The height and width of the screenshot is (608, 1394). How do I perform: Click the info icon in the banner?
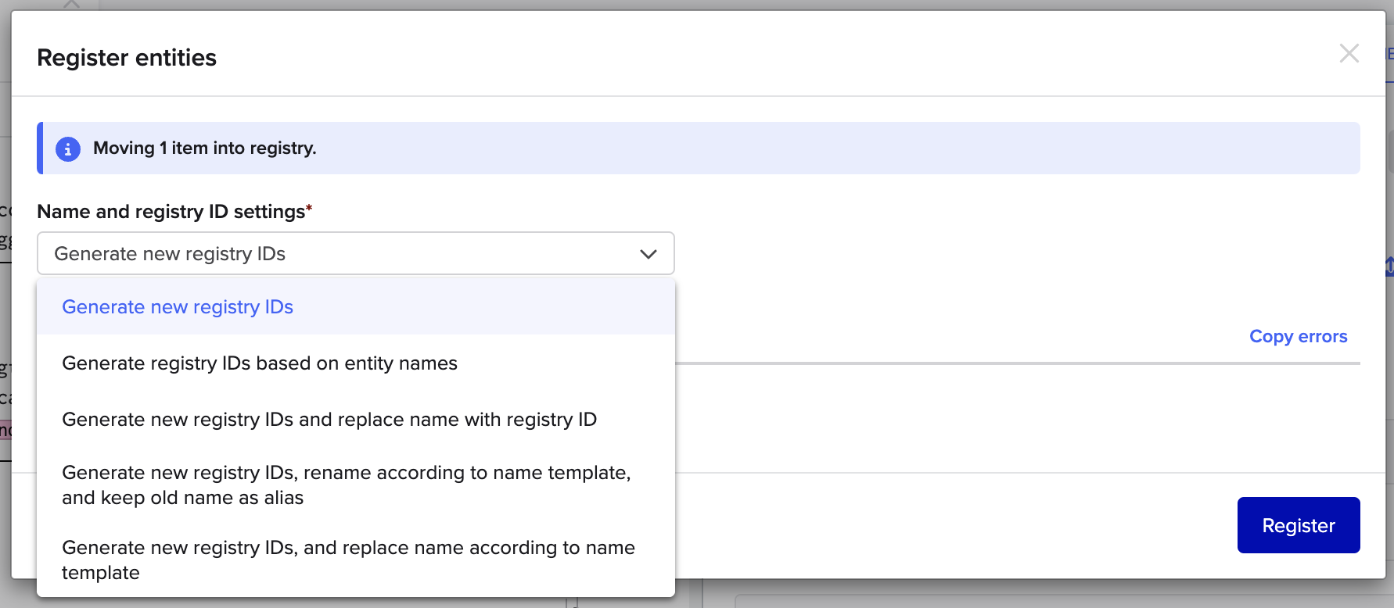pyautogui.click(x=68, y=148)
